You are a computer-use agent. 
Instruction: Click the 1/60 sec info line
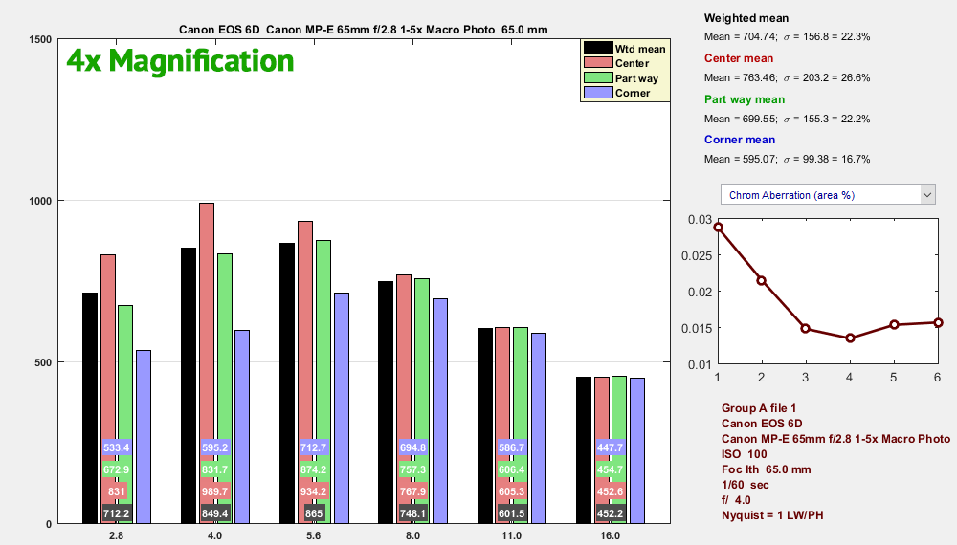tap(746, 485)
